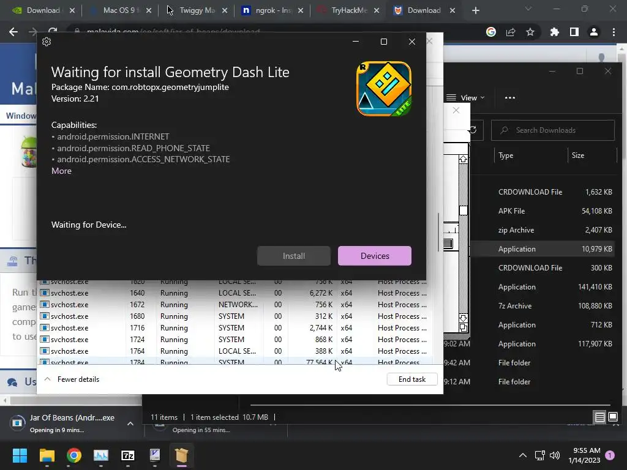
Task: Select svchost.exe row with PID 1680
Action: (235, 316)
